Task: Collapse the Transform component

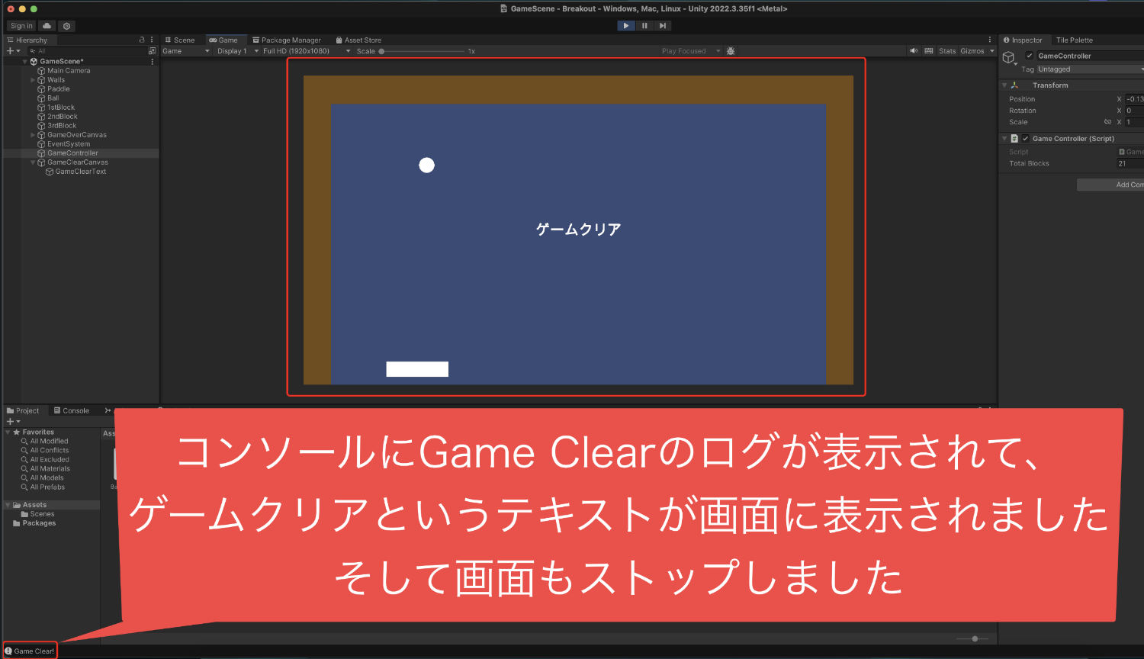Action: [x=1004, y=85]
